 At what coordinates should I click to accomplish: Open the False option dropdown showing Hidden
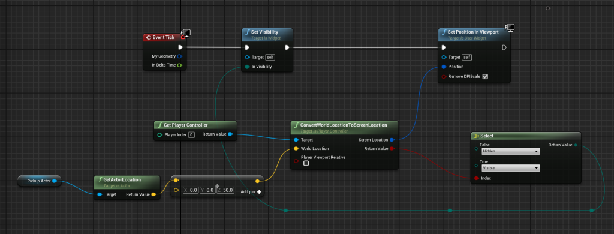511,151
